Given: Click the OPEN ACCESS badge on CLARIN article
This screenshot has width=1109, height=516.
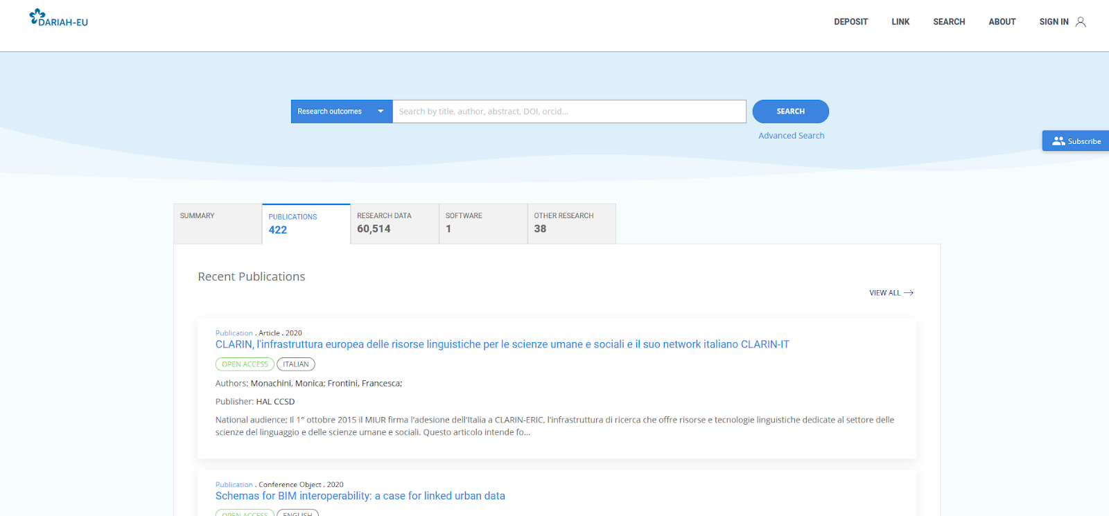Looking at the screenshot, I should pyautogui.click(x=245, y=364).
